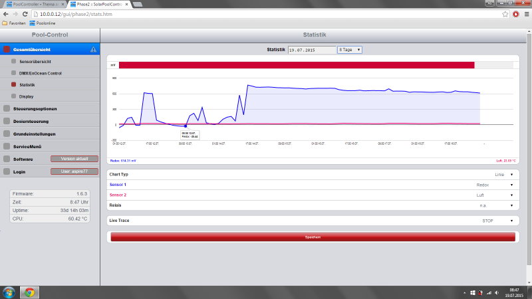Click the taskbar network signal icon
532x299 pixels.
pos(489,292)
